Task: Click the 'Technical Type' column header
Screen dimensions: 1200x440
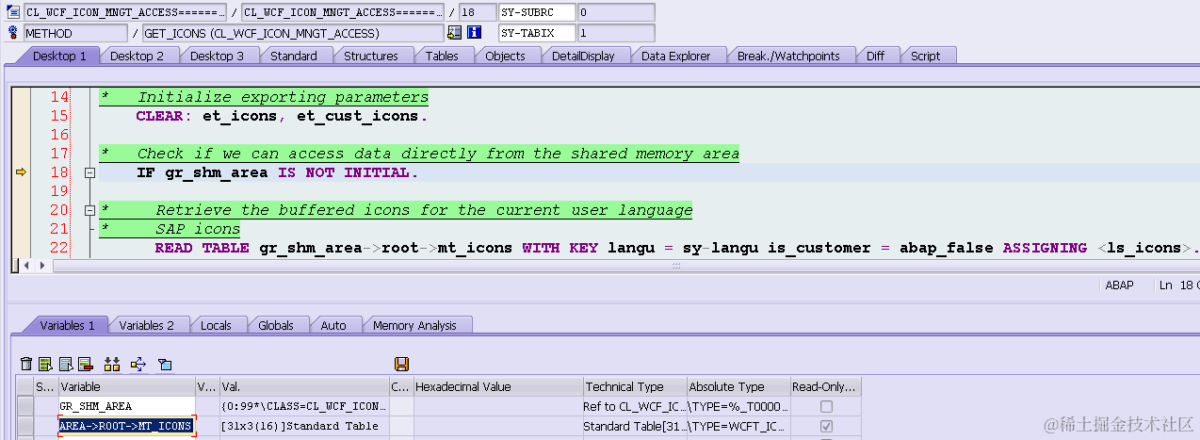Action: pyautogui.click(x=635, y=386)
